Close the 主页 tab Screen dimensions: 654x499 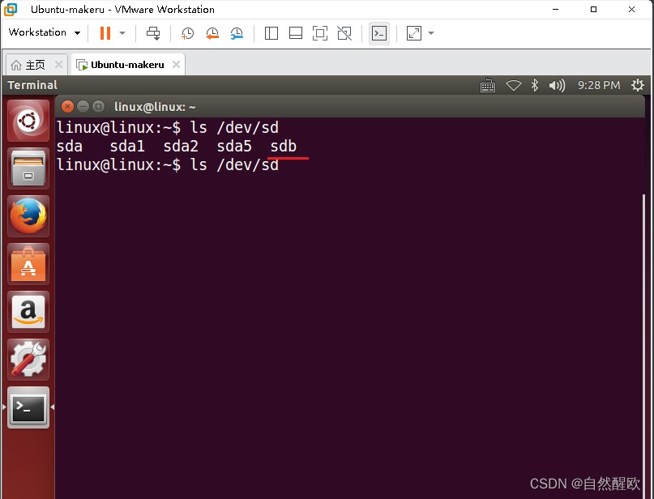59,65
